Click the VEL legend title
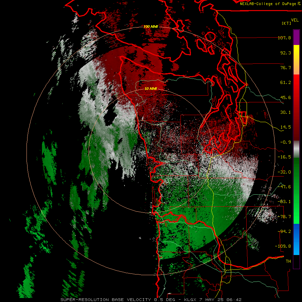This screenshot has width=302, height=302. pos(295,20)
